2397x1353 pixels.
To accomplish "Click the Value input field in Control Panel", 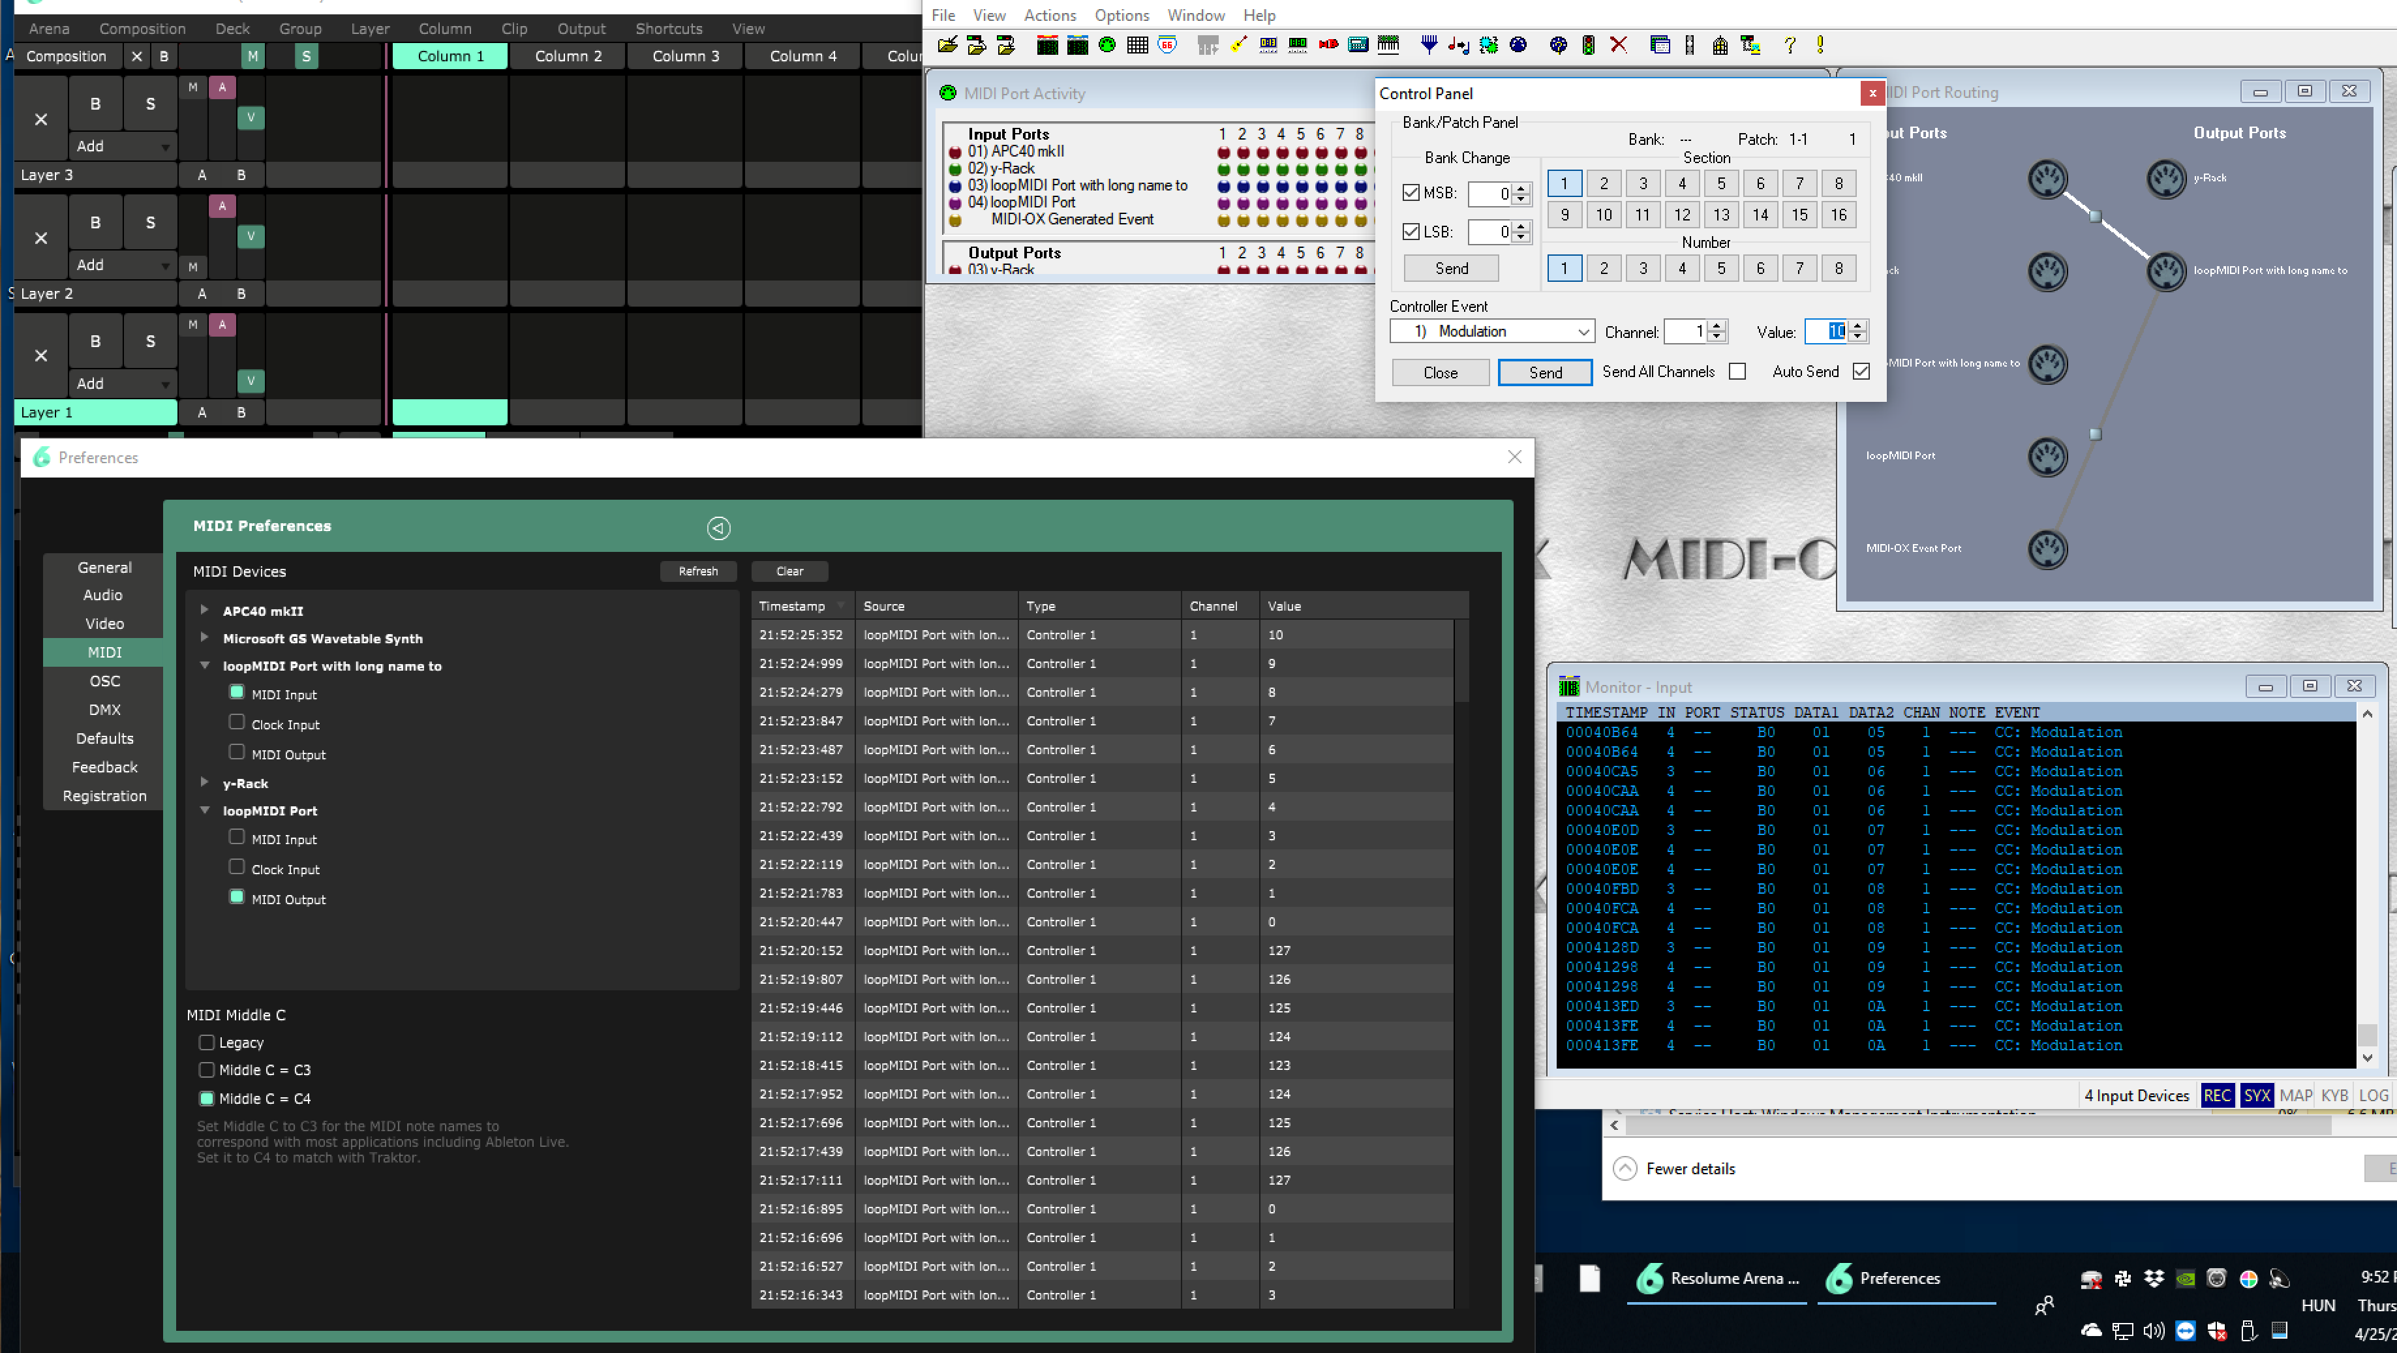I will (1827, 331).
